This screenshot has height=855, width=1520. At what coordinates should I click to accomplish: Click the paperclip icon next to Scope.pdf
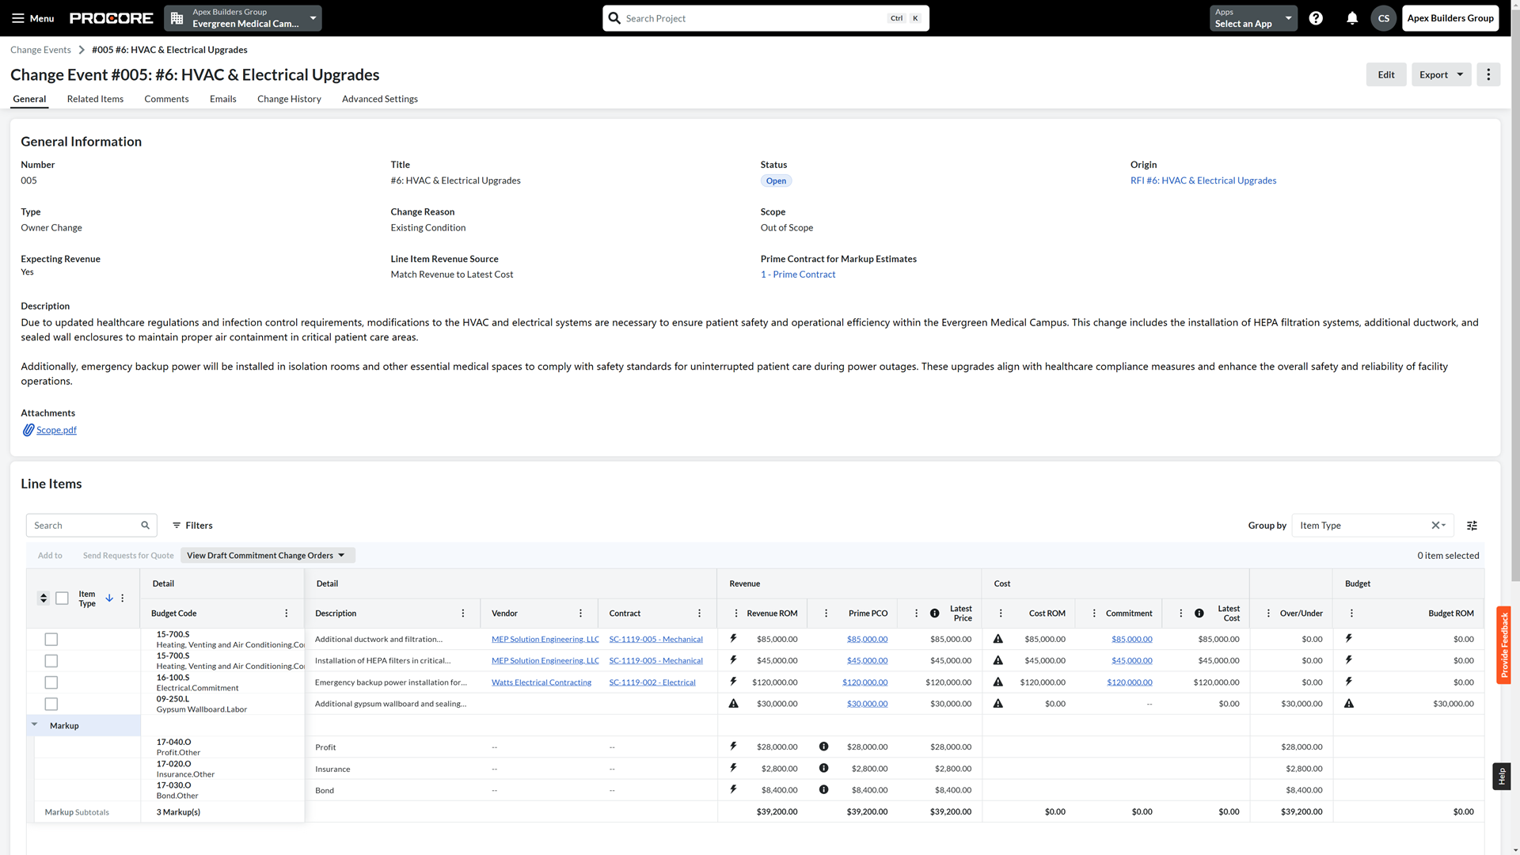tap(27, 430)
